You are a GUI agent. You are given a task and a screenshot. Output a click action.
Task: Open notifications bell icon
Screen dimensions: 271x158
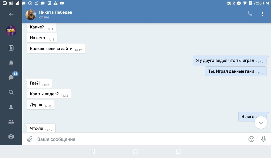tap(11, 63)
